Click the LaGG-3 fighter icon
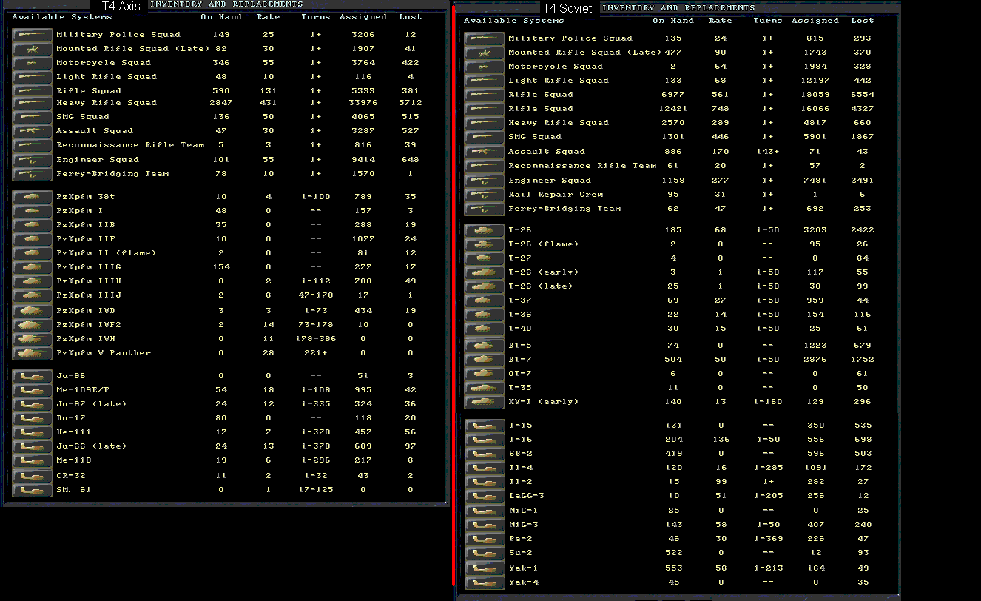This screenshot has width=981, height=601. coord(485,496)
